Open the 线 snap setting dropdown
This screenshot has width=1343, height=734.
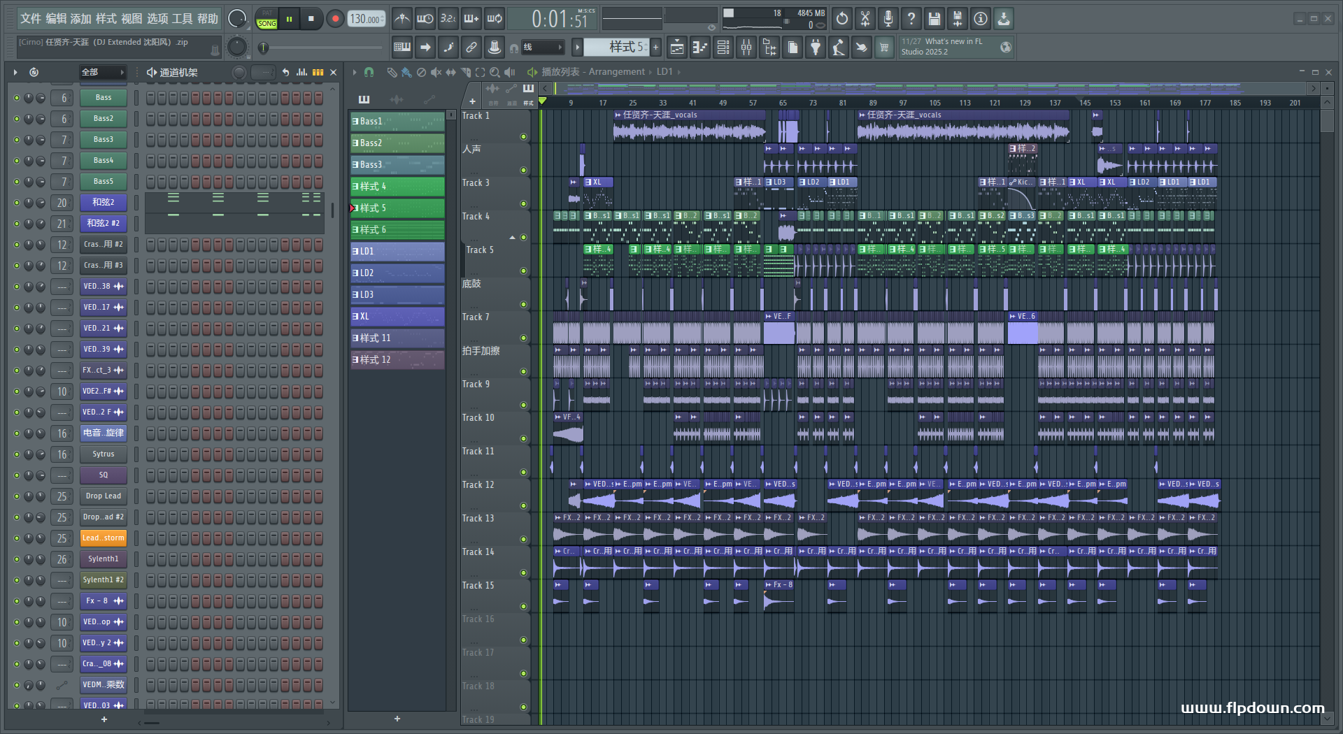click(x=543, y=48)
